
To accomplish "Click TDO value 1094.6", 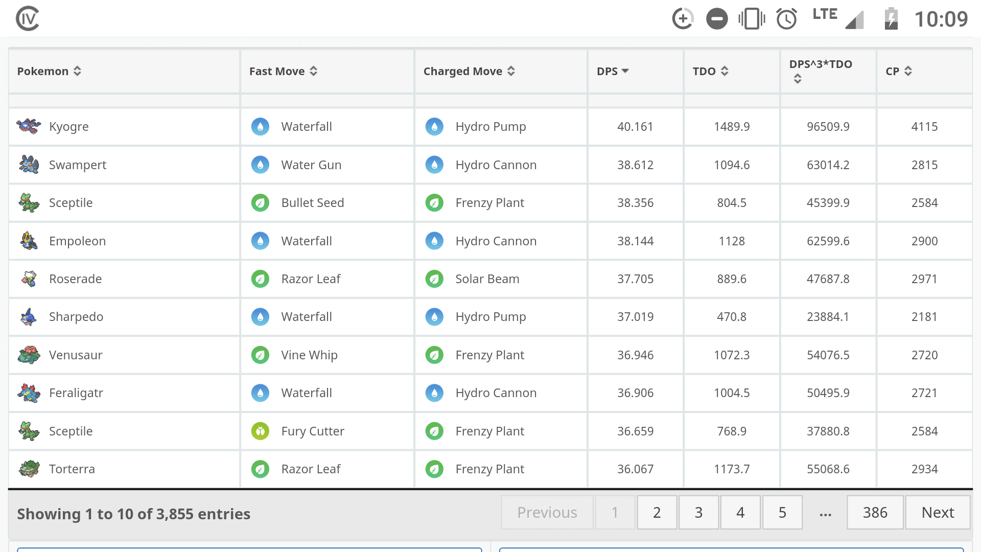I will coord(732,165).
